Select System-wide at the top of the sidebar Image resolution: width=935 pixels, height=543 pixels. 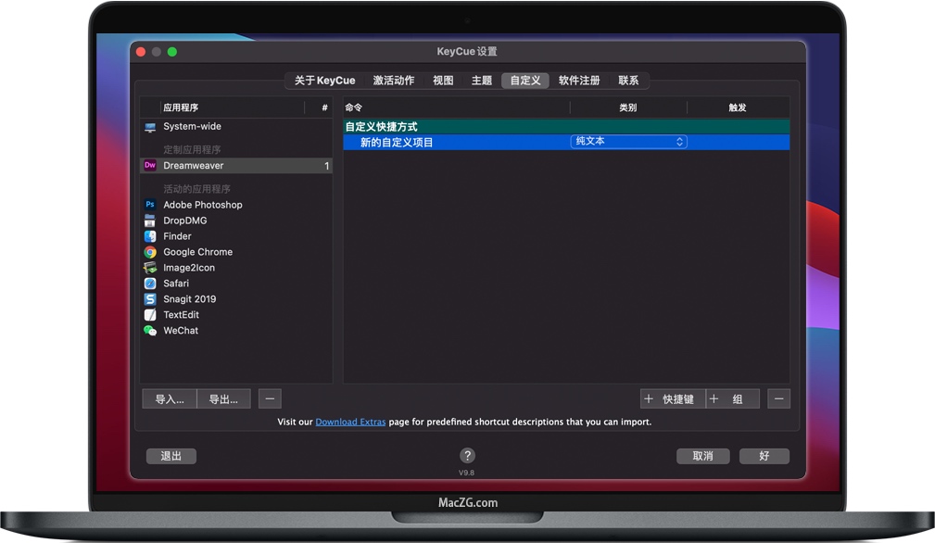click(x=193, y=128)
